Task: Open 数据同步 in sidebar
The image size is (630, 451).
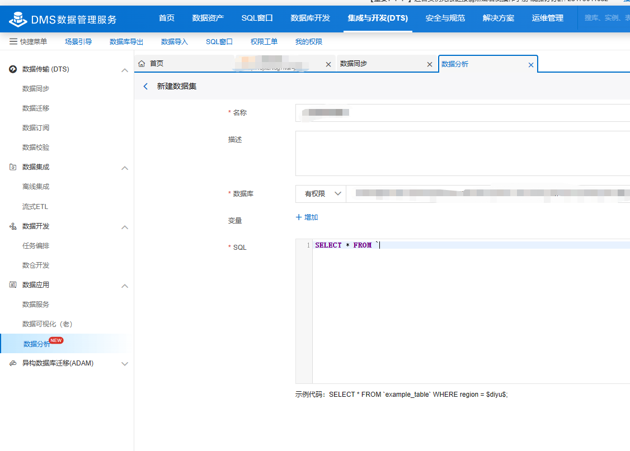Action: click(x=36, y=89)
